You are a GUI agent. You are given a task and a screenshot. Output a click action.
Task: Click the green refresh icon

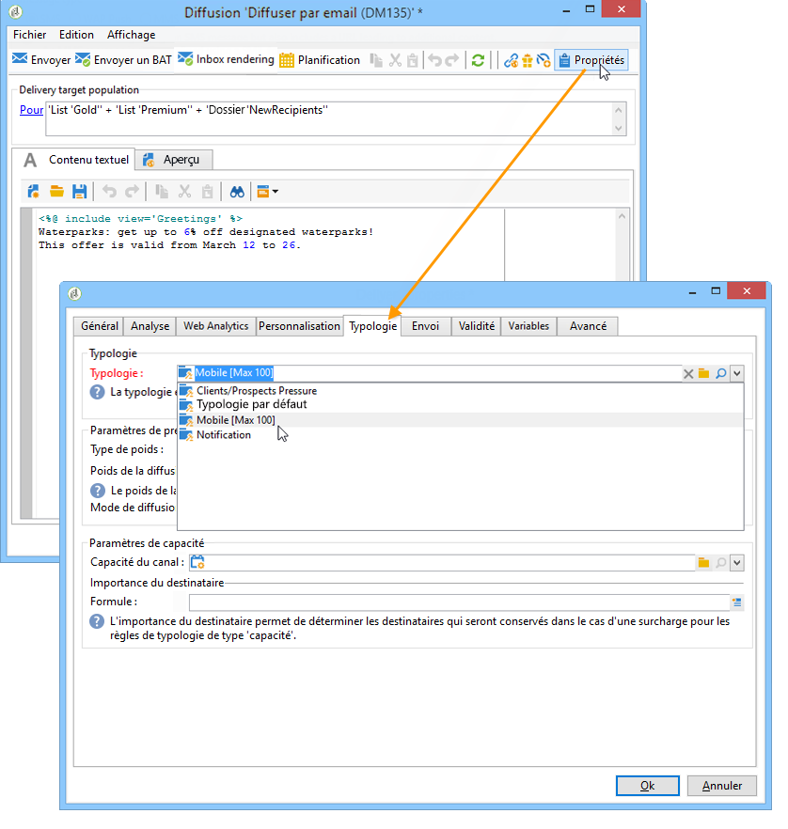coord(478,60)
